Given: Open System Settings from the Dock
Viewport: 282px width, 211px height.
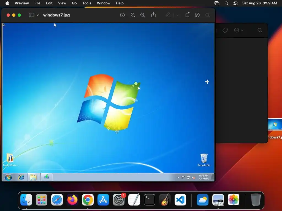Looking at the screenshot, I should coord(119,200).
